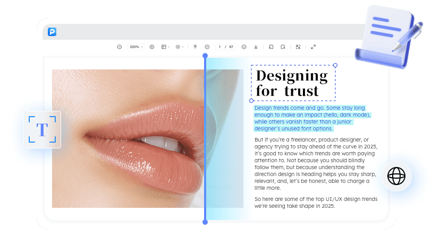This screenshot has height=246, width=440.
Task: Go to the next page
Action: 244,47
